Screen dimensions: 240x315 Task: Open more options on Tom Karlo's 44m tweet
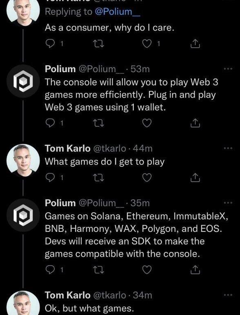pos(228,148)
